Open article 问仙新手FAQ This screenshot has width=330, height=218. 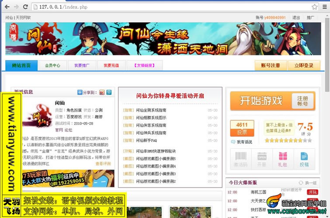tap(146, 140)
